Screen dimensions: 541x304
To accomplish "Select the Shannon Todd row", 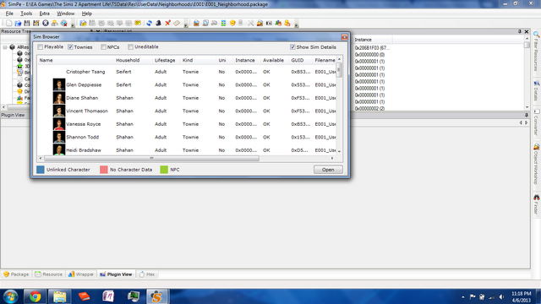I will [187, 137].
